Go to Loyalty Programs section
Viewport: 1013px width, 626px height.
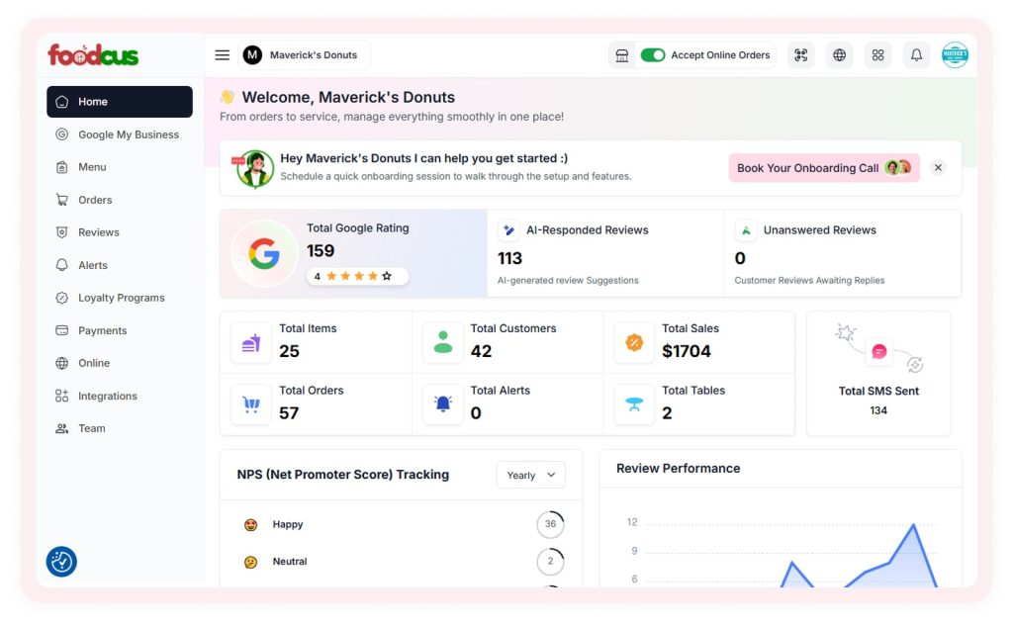click(121, 298)
